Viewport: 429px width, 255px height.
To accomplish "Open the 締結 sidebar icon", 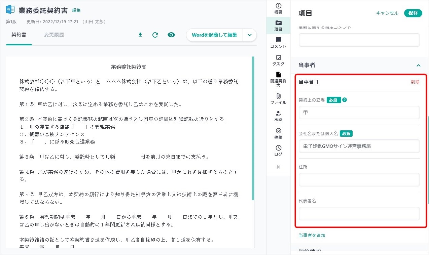I will click(278, 133).
